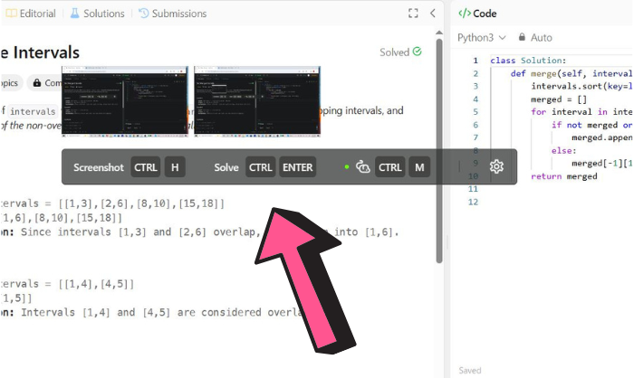This screenshot has width=634, height=378.
Task: Switch to the Solutions tab
Action: [102, 14]
